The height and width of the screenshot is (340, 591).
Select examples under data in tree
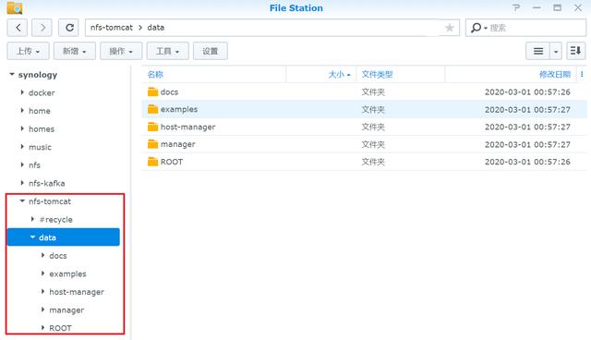click(x=67, y=273)
